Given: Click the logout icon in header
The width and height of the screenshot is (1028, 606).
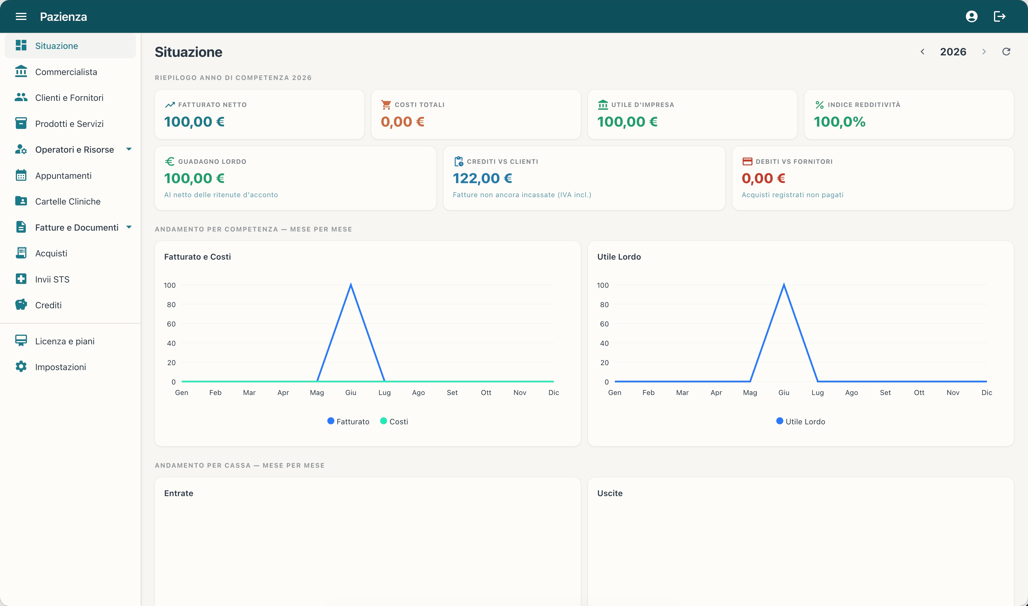Looking at the screenshot, I should pyautogui.click(x=999, y=16).
